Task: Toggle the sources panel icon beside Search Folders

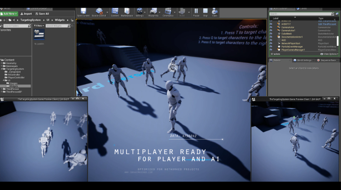Action: pos(1,26)
